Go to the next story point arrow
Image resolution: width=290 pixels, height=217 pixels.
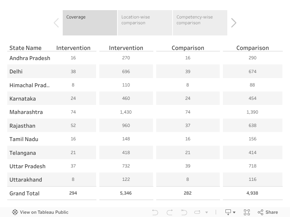coord(234,23)
